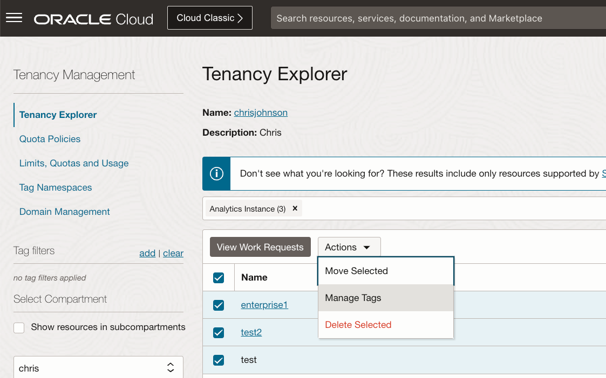
Task: Open the enterprise1 resource link
Action: [264, 305]
